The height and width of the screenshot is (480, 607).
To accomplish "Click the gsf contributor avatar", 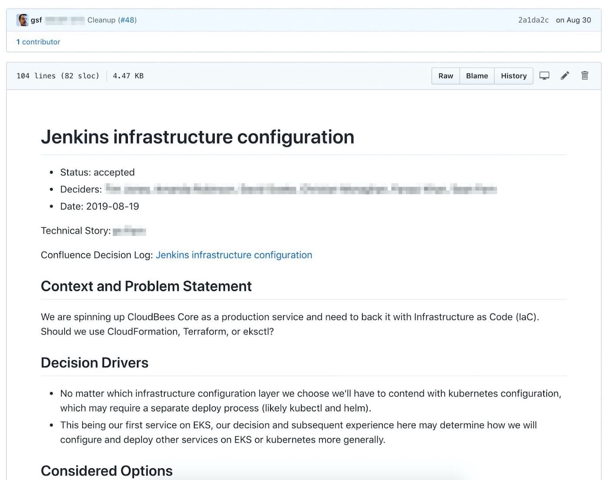I will [x=23, y=20].
